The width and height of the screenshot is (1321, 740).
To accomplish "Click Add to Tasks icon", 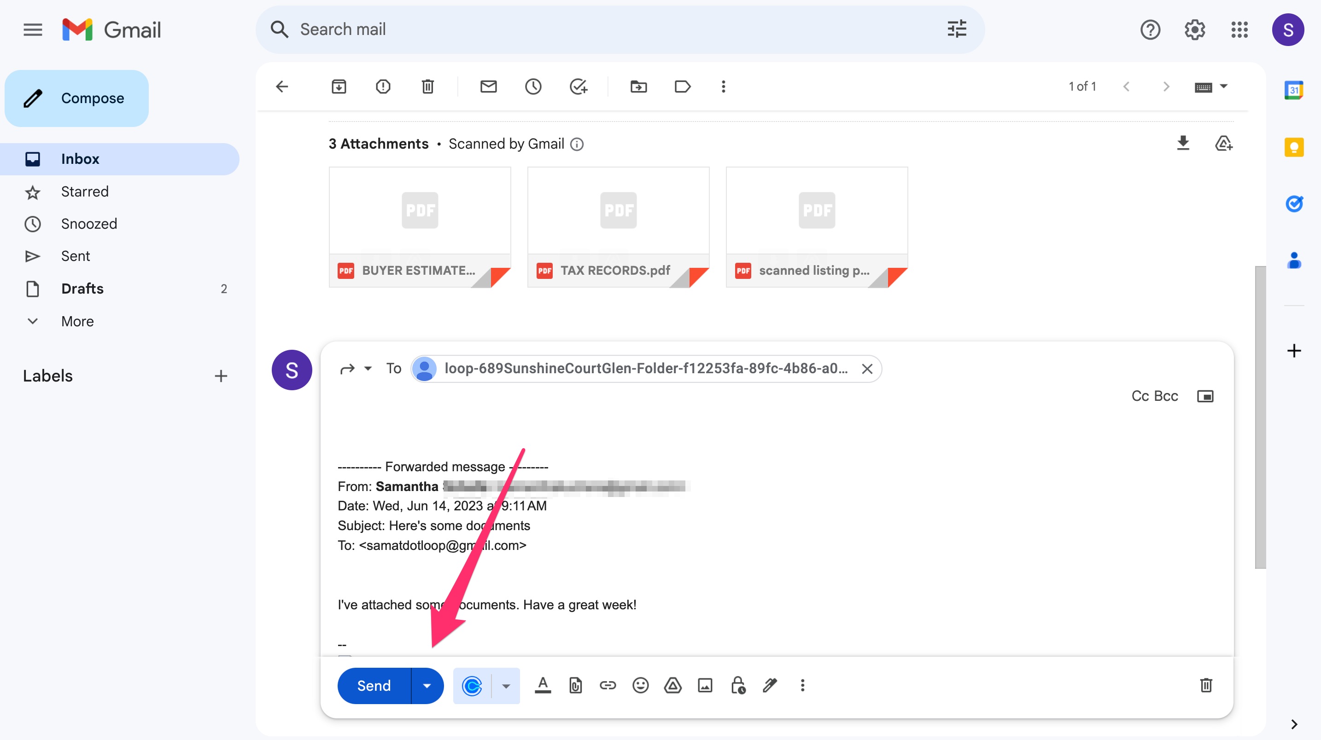I will point(578,87).
